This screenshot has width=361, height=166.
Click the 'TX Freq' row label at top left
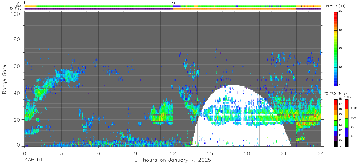coord(16,9)
